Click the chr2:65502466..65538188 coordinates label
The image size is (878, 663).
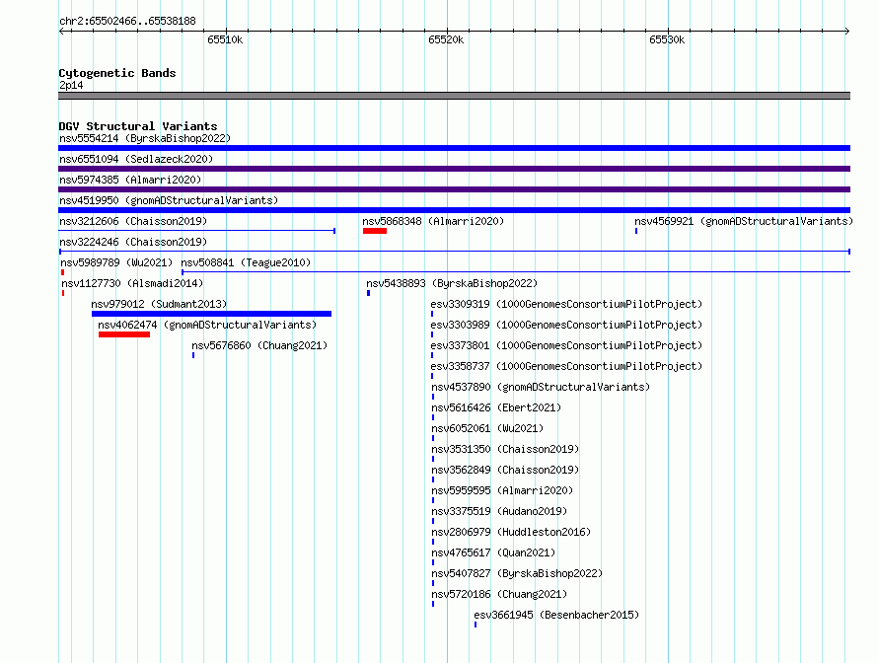(x=127, y=22)
